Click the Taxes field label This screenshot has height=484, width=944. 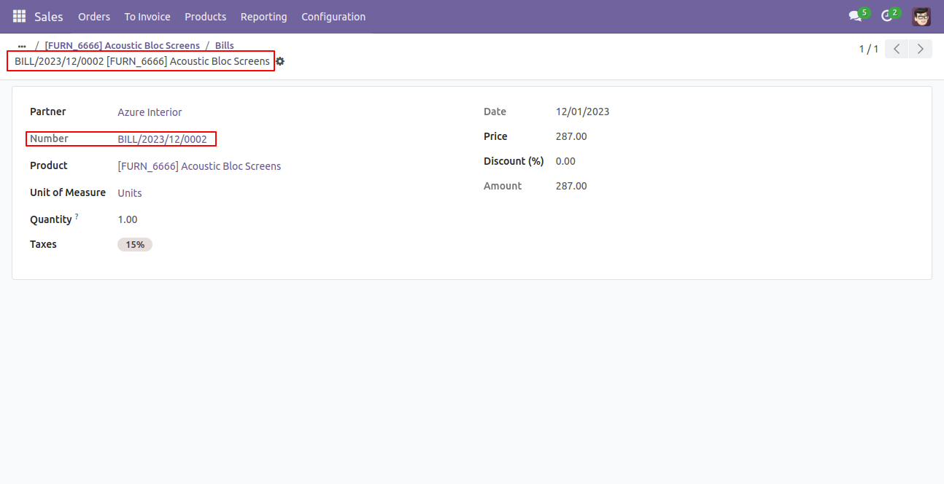point(43,244)
